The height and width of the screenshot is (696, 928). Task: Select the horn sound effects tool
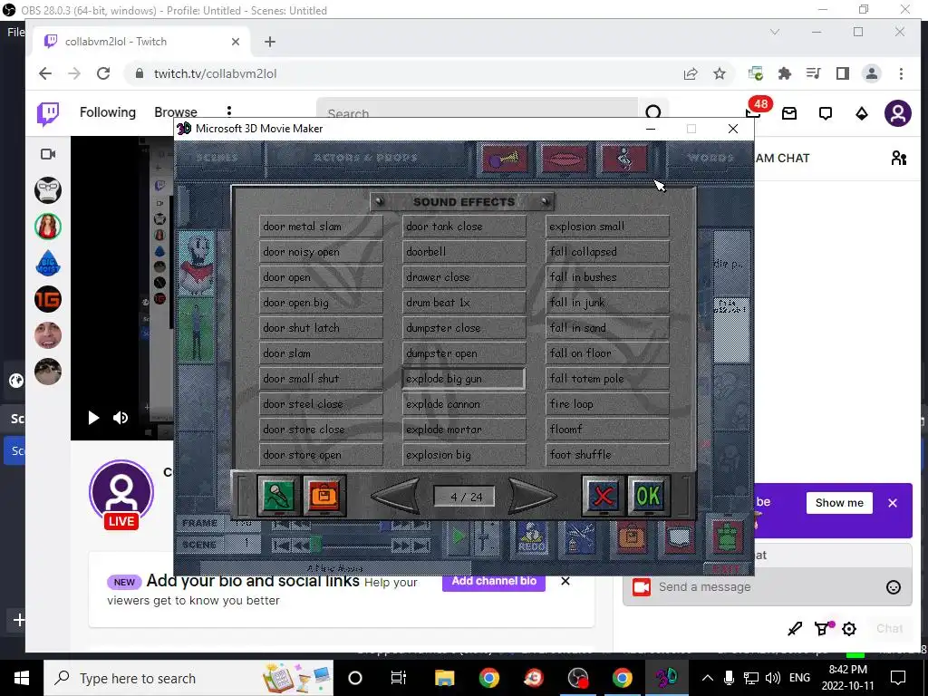click(x=504, y=159)
